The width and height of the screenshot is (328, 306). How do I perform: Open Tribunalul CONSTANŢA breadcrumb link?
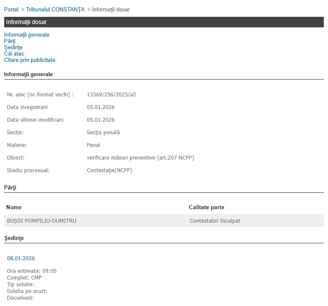[55, 9]
